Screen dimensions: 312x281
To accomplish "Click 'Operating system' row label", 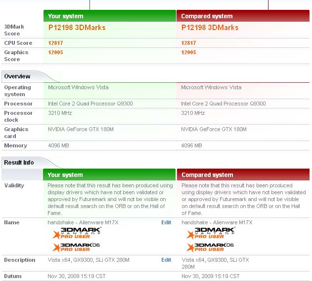I will pos(17,91).
